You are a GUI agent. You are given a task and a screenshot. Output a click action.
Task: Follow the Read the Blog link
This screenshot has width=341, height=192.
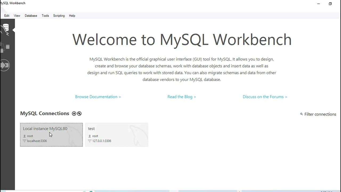click(182, 97)
